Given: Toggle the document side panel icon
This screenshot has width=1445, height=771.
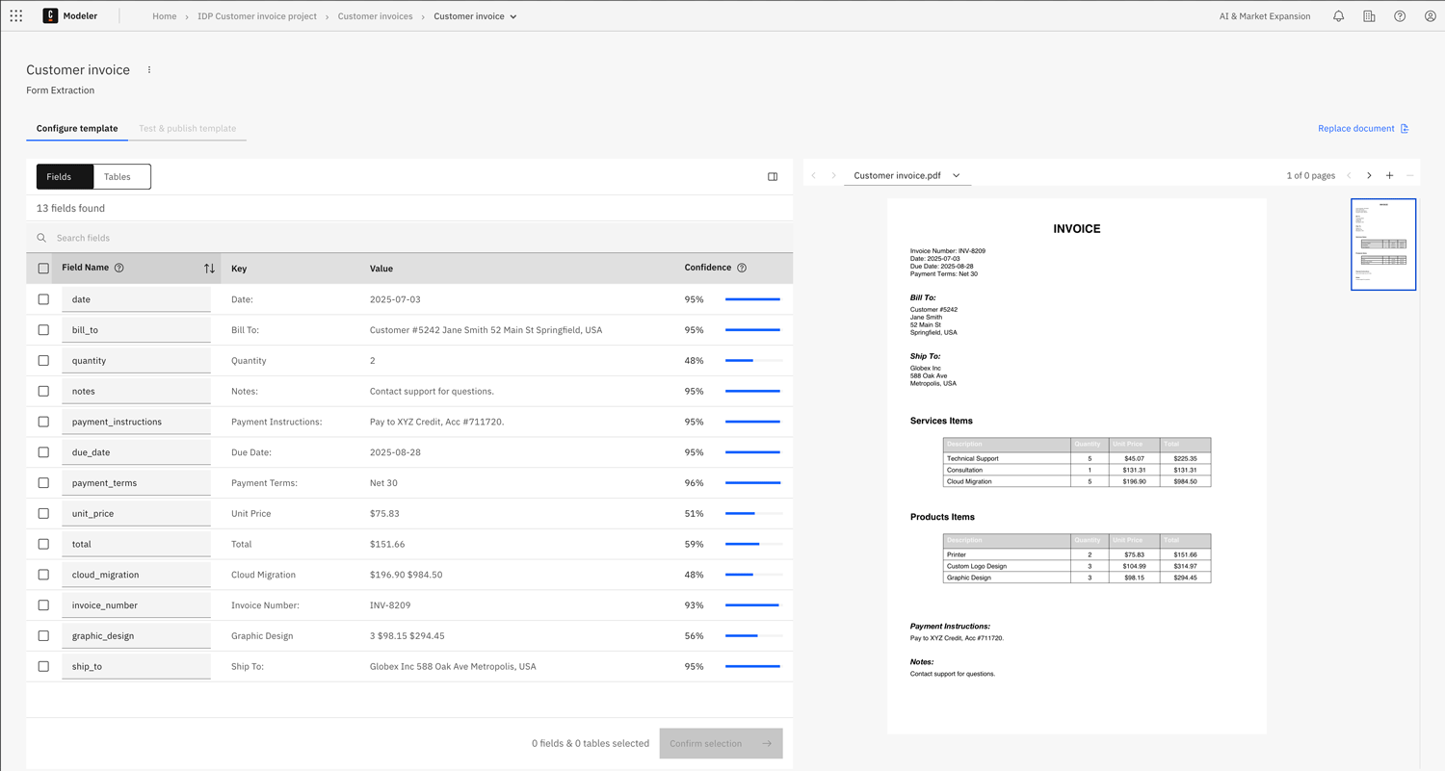Looking at the screenshot, I should click(773, 177).
